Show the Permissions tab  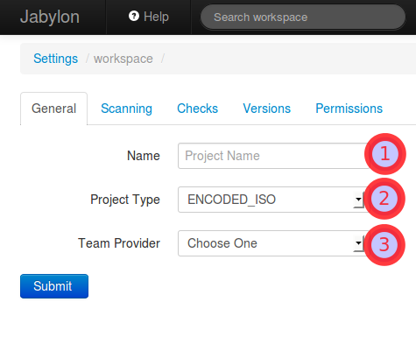[x=349, y=109]
